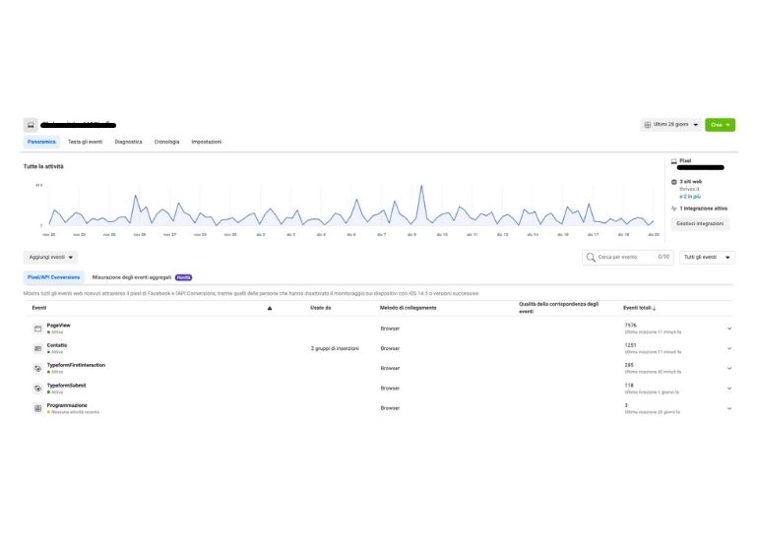The height and width of the screenshot is (541, 758).
Task: Click '1 integrazione attiva' text
Action: (x=704, y=209)
